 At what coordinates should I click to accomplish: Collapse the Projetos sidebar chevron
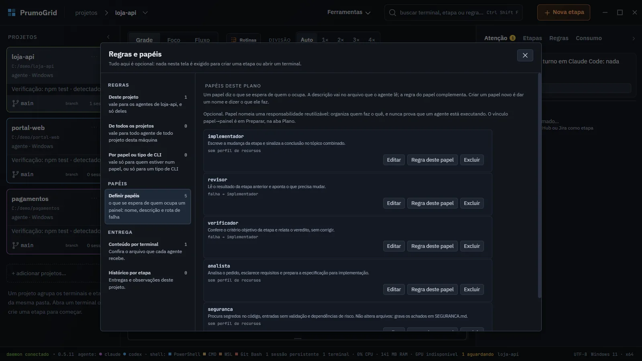click(108, 37)
